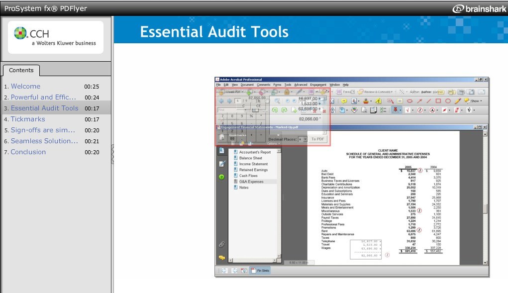The height and width of the screenshot is (293, 508).
Task: Select the Oval shape tool in the comment toolbar
Action: point(449,102)
